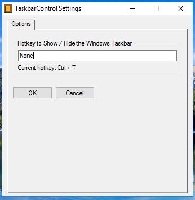Click the orange TaskbarControl title bar icon
Screen dimensions: 195x200
tap(8, 8)
